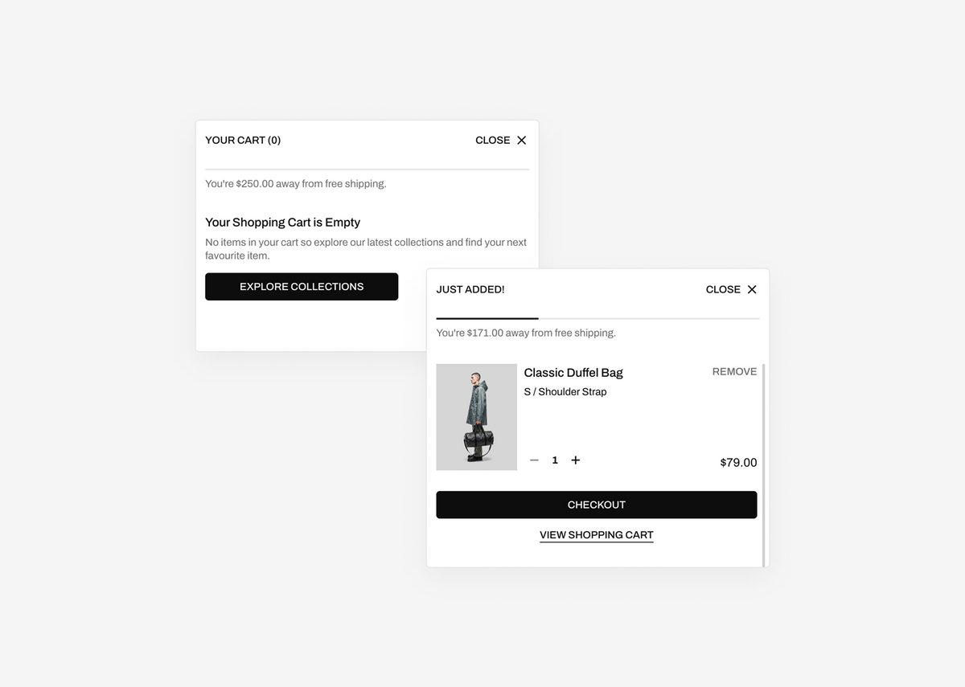965x687 pixels.
Task: Remove the Classic Duffel Bag item
Action: point(734,372)
